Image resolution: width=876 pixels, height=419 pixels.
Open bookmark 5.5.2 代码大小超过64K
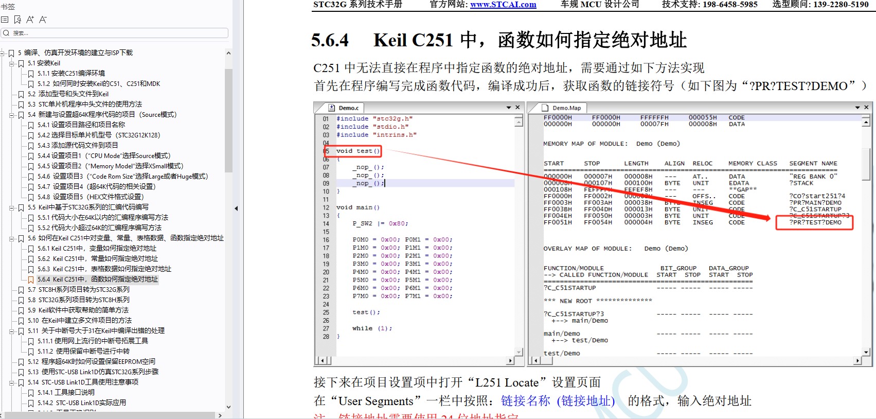(x=99, y=228)
